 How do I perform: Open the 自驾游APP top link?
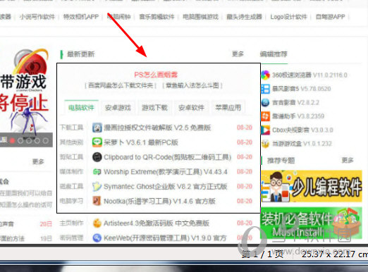coord(331,17)
